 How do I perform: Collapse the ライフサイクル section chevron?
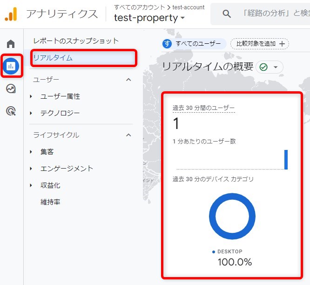pyautogui.click(x=129, y=135)
